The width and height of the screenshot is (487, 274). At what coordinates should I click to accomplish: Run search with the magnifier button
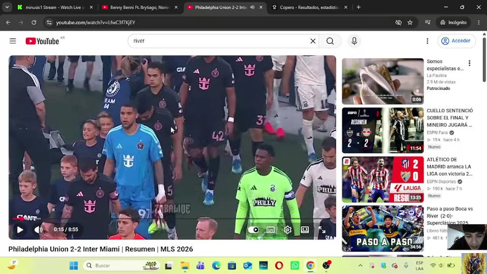coord(330,41)
